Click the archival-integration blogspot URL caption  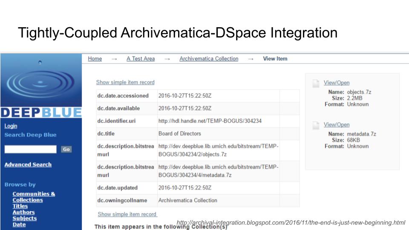tap(291, 223)
